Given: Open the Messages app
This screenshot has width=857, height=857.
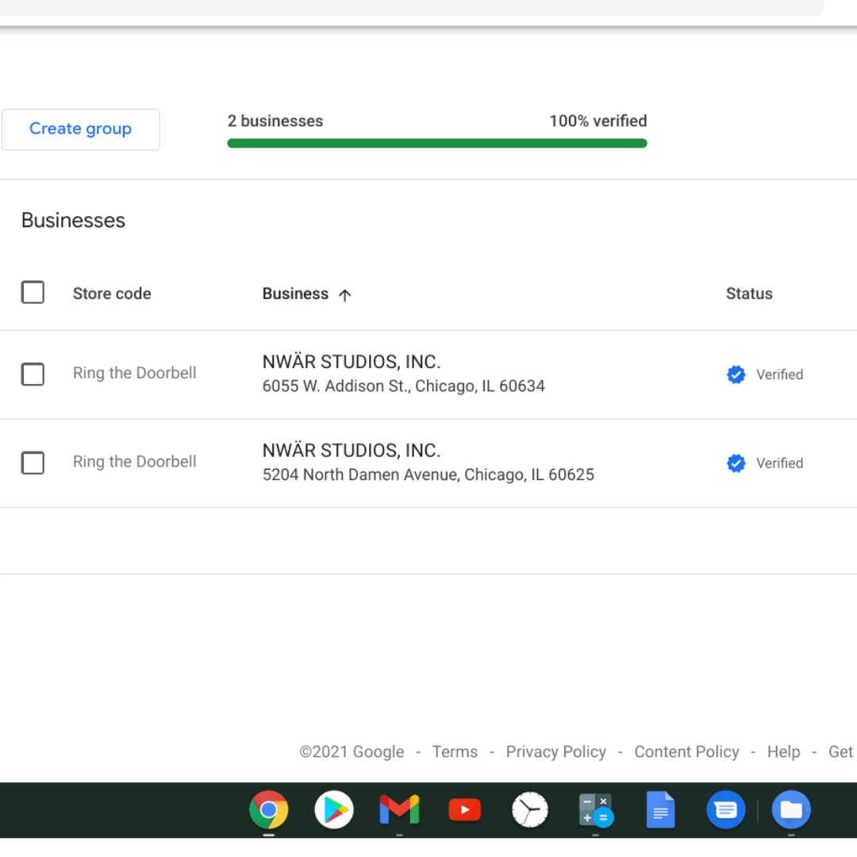Looking at the screenshot, I should coord(726,809).
